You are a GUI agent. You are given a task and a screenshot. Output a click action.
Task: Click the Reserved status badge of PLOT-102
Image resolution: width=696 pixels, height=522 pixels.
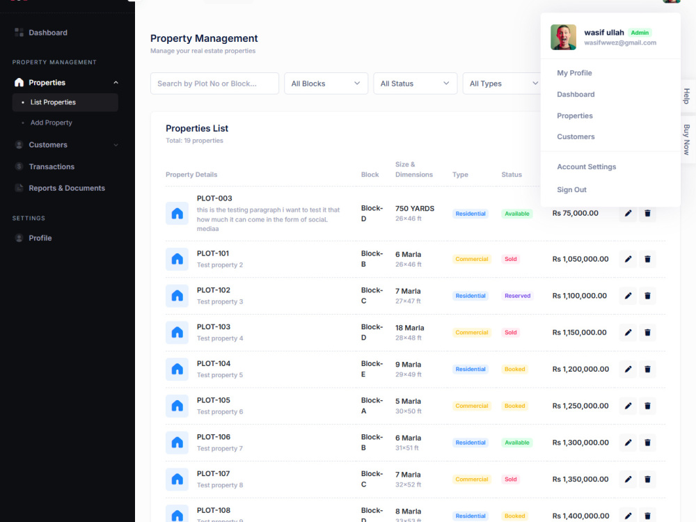(x=517, y=296)
